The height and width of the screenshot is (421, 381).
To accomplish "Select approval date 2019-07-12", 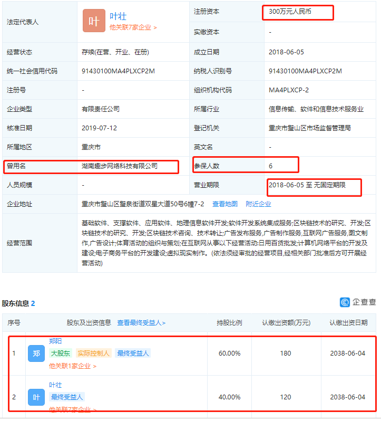I will (x=99, y=128).
